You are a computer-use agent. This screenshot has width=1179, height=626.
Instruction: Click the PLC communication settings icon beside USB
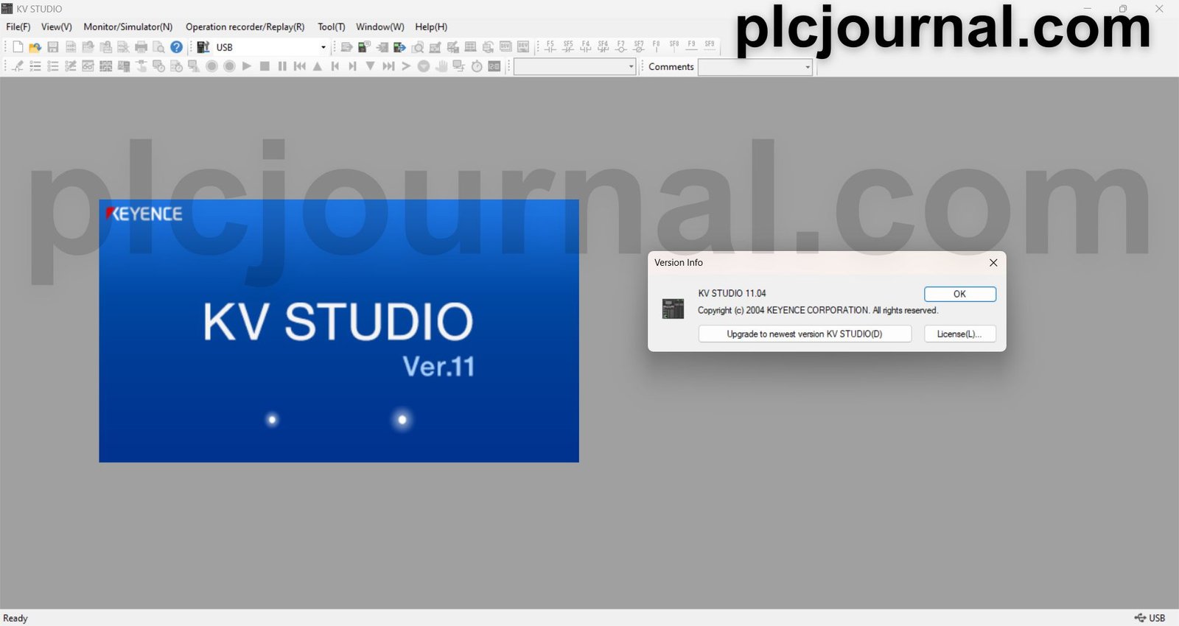(x=203, y=47)
